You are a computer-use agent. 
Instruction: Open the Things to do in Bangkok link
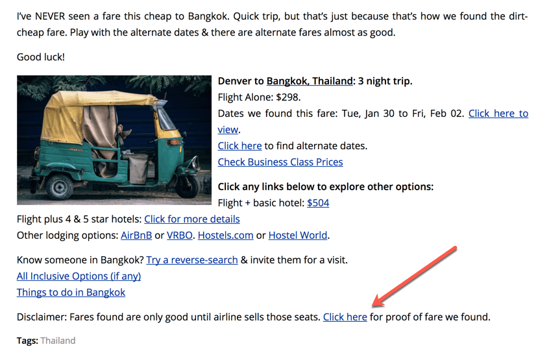click(x=71, y=293)
